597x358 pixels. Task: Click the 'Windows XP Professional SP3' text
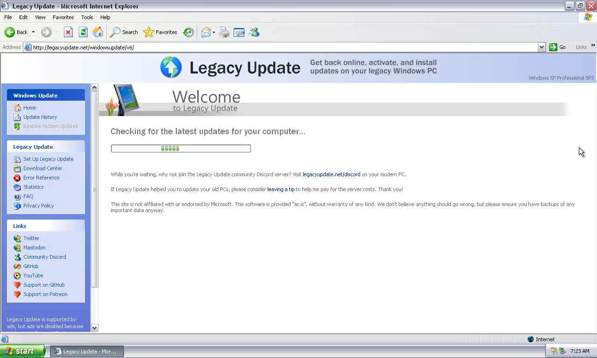click(561, 78)
